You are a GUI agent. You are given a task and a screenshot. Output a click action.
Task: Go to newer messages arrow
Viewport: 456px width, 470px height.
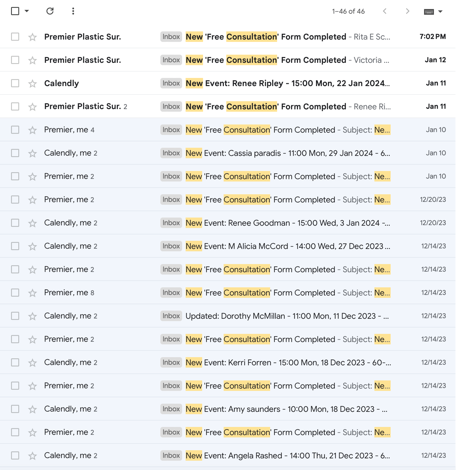385,11
